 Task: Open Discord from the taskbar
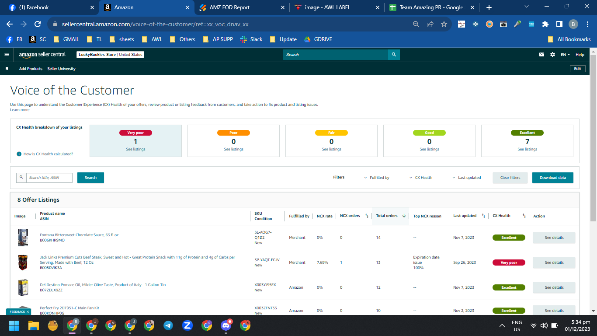coord(226,325)
